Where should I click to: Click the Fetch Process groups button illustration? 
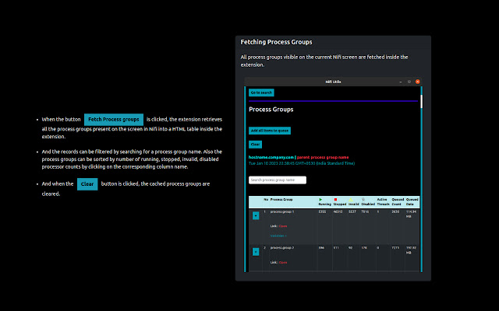click(x=114, y=120)
